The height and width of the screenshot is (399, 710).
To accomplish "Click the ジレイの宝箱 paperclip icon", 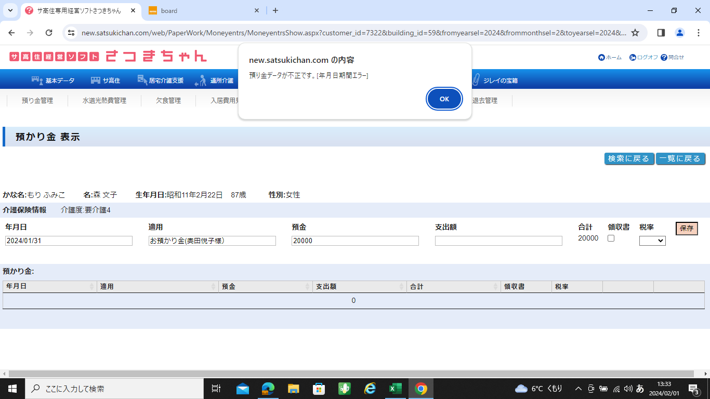I will coord(476,81).
